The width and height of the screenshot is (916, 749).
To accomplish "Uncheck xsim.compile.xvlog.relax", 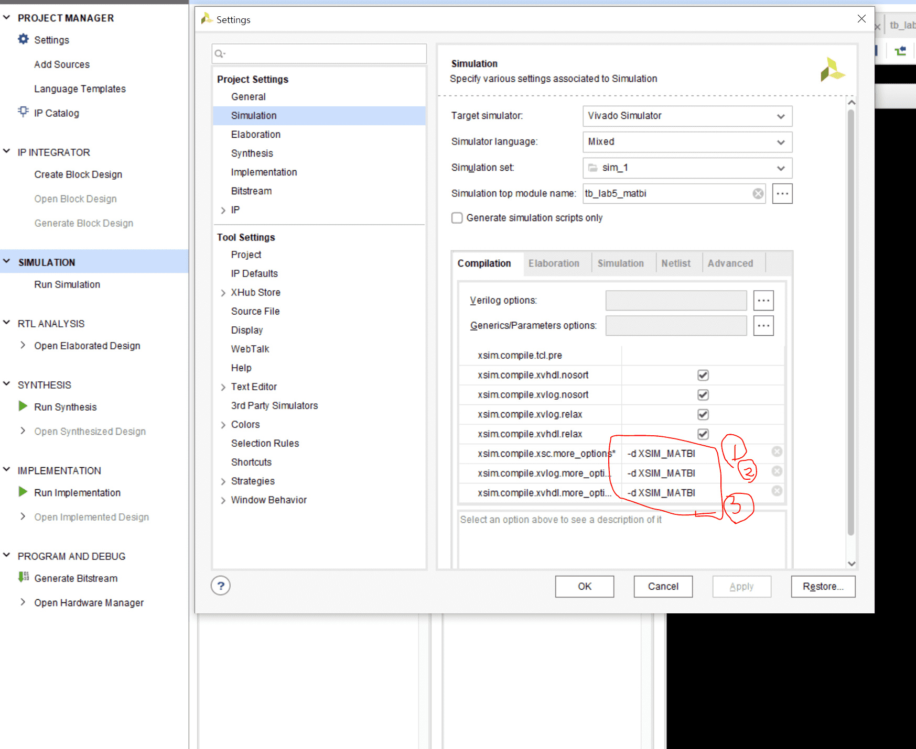I will 703,414.
